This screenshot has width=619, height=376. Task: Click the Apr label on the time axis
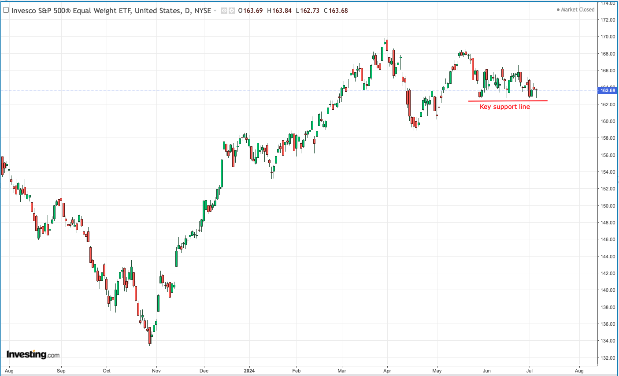tap(387, 371)
